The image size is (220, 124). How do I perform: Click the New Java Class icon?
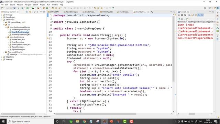[x=47, y=8]
